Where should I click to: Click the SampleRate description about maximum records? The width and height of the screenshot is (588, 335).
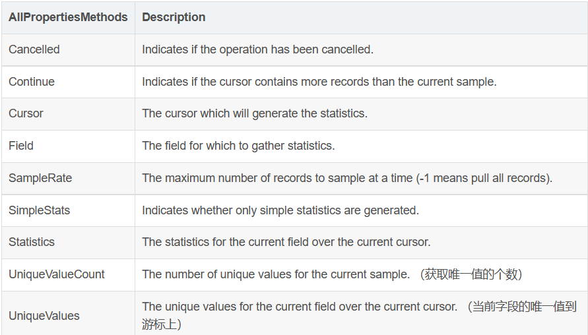pos(347,178)
